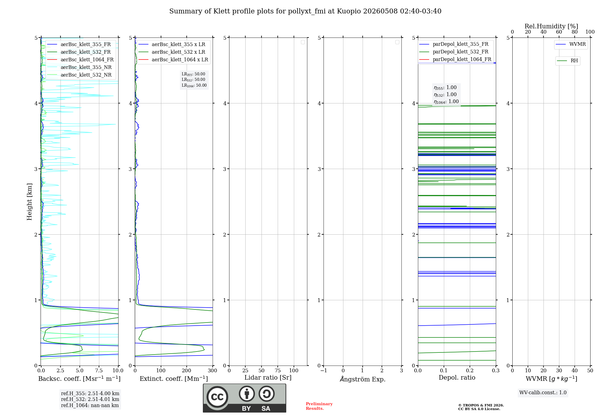Click the ref.H_355: 2.51-4.00 km text
Screen dimensions: 611x415
point(90,393)
